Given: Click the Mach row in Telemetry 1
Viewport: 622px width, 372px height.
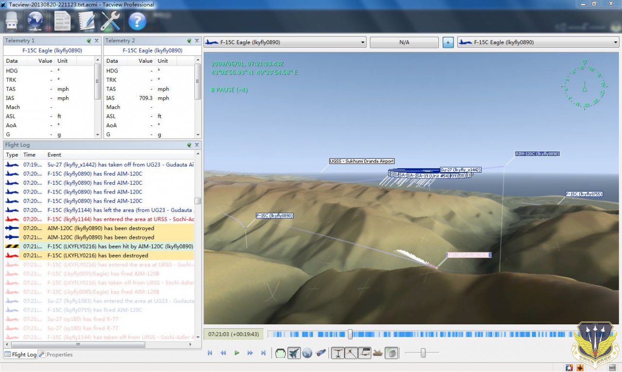Looking at the screenshot, I should click(50, 107).
